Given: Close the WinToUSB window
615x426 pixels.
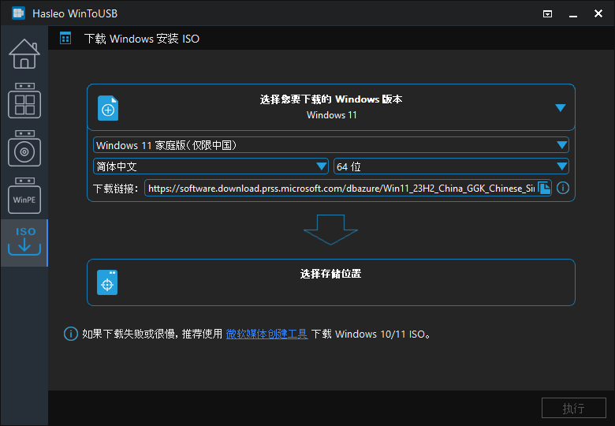Looking at the screenshot, I should pos(598,13).
